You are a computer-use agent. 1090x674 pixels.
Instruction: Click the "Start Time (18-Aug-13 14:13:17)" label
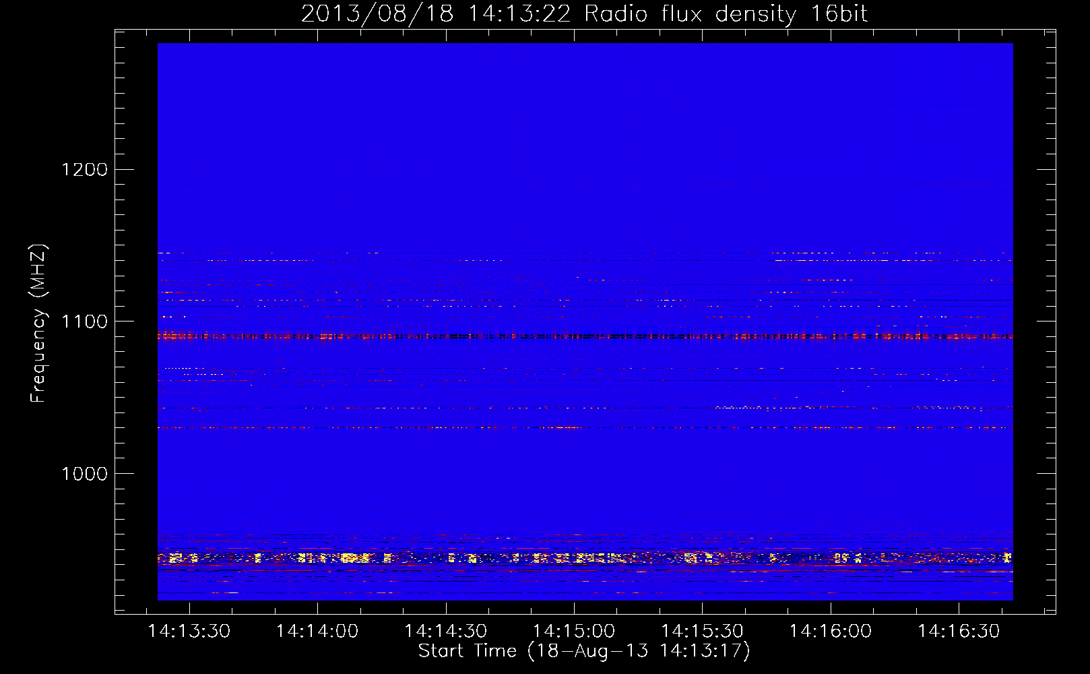pyautogui.click(x=584, y=651)
